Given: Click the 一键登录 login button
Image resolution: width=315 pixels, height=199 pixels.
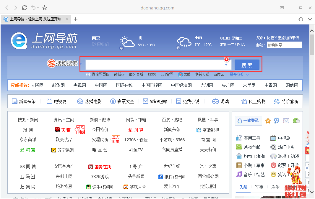Looking at the screenshot, I should (248, 121).
